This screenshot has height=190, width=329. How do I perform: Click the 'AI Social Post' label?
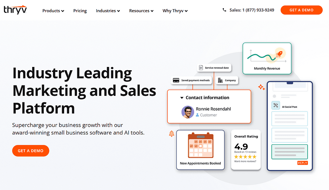(x=290, y=107)
